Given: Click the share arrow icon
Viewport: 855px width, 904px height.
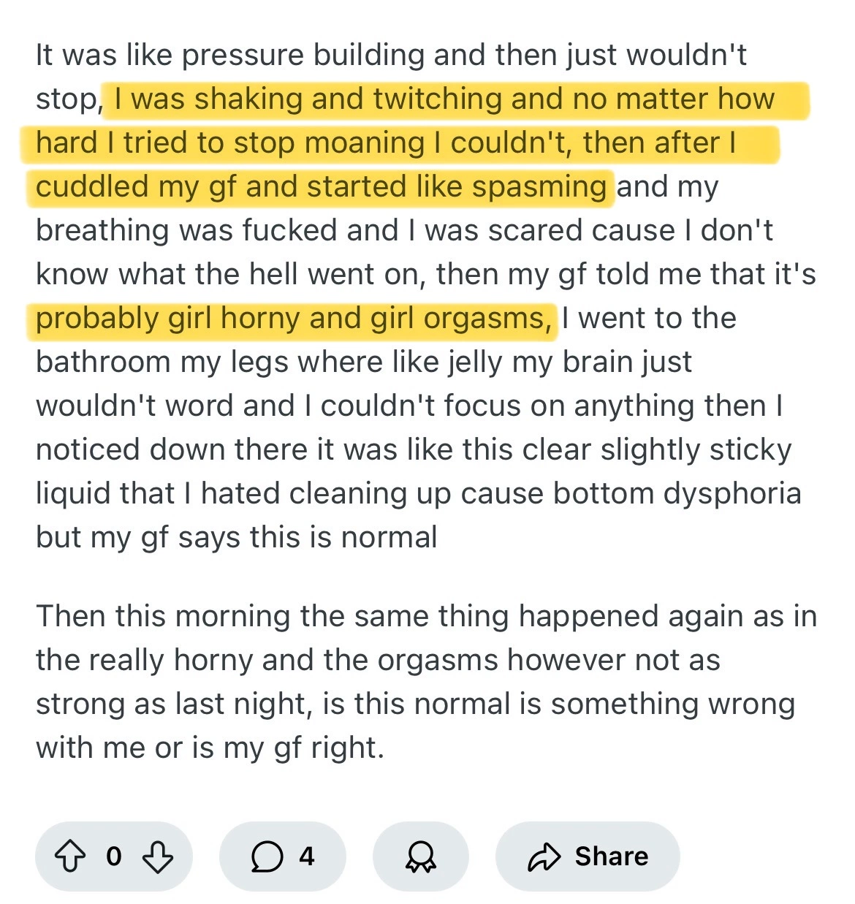Looking at the screenshot, I should (x=544, y=856).
